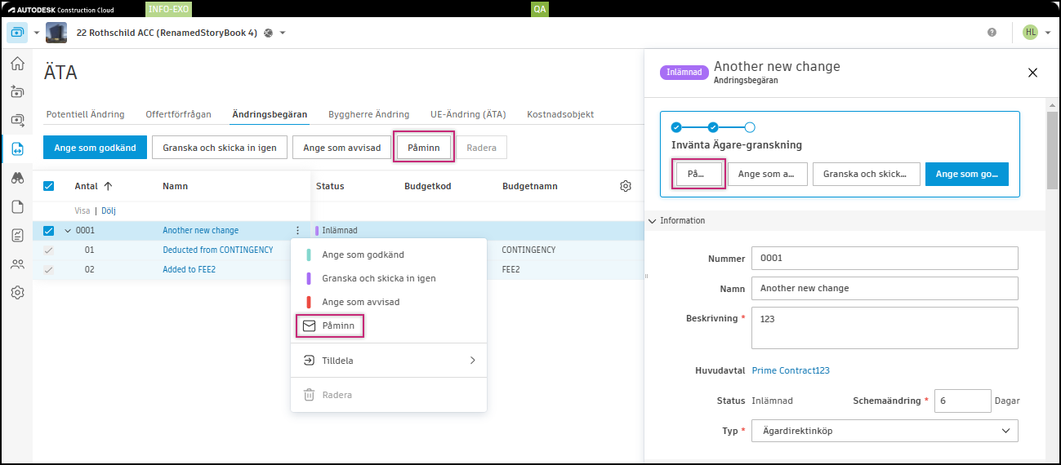Uncheck the row 0001 checkbox
1061x465 pixels.
coord(48,231)
